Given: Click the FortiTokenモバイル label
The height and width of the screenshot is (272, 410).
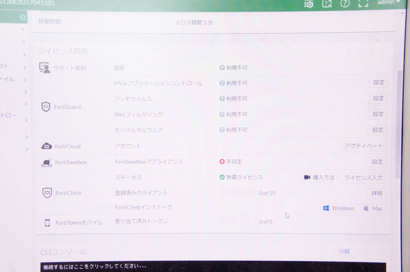Looking at the screenshot, I should [79, 223].
